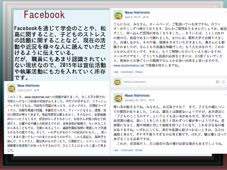Screen dimensions: 227x170
Task: Open privacy globe icon on June 3 post
Action: point(35,90)
